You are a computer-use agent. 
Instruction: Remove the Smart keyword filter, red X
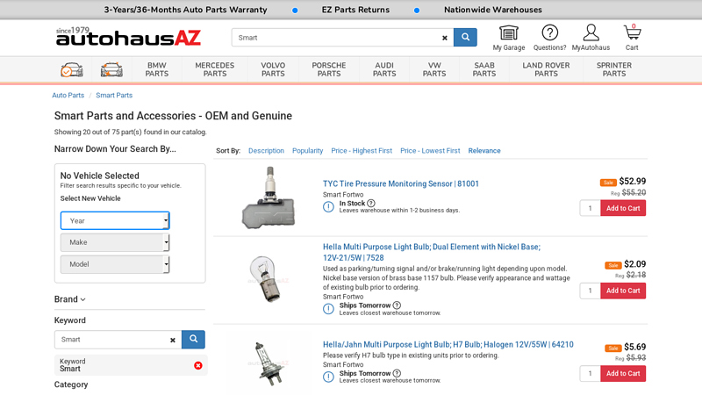pyautogui.click(x=198, y=365)
